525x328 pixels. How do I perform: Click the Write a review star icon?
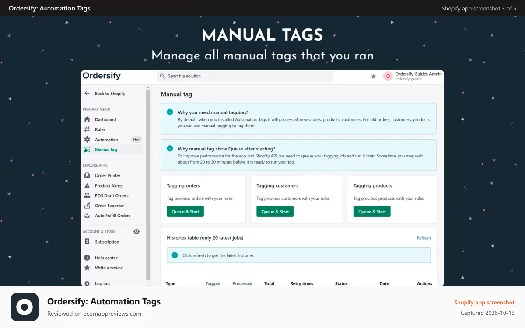click(87, 268)
